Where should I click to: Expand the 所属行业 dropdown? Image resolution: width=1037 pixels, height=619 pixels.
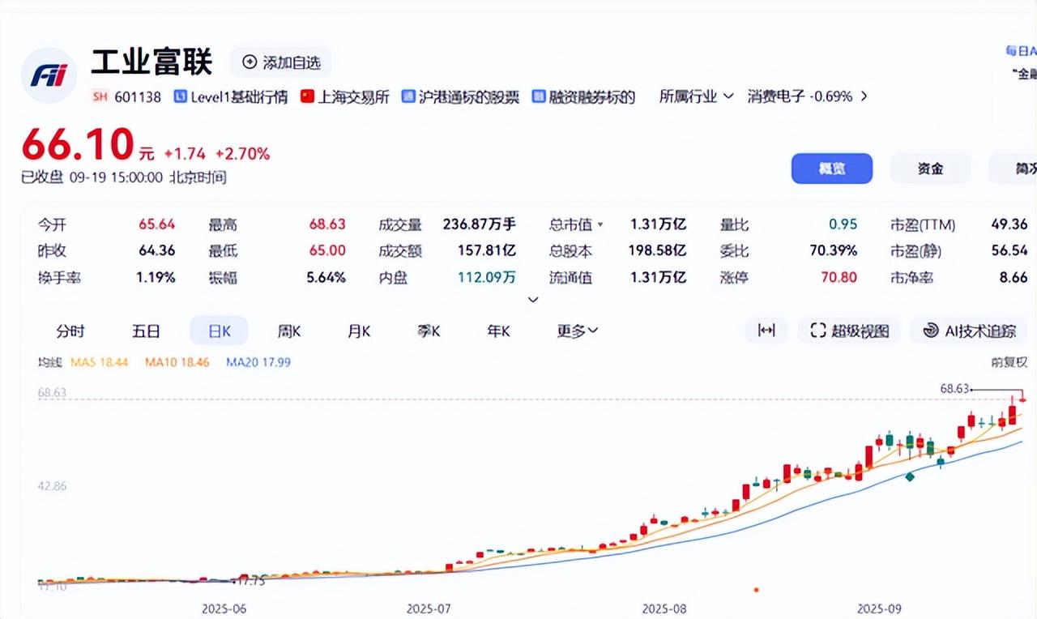click(x=696, y=96)
